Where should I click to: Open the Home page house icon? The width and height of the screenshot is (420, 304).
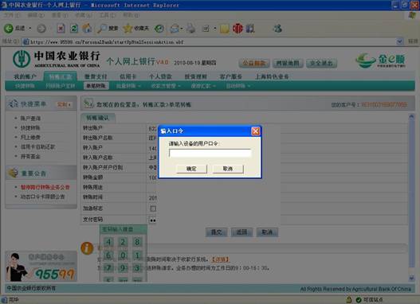87,28
